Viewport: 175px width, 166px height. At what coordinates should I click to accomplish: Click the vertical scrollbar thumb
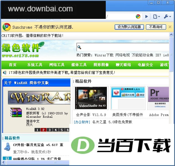tap(171, 54)
